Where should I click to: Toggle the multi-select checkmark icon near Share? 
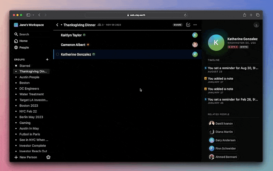(188, 25)
